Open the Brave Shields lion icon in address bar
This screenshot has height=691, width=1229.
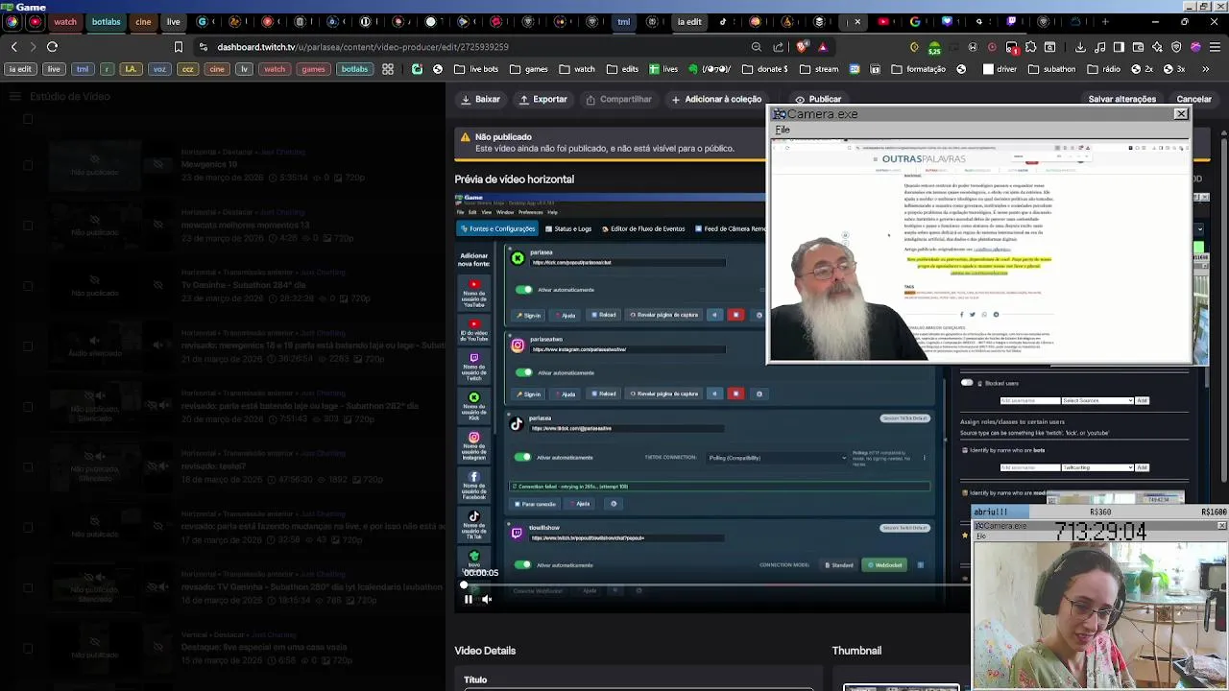pyautogui.click(x=802, y=46)
